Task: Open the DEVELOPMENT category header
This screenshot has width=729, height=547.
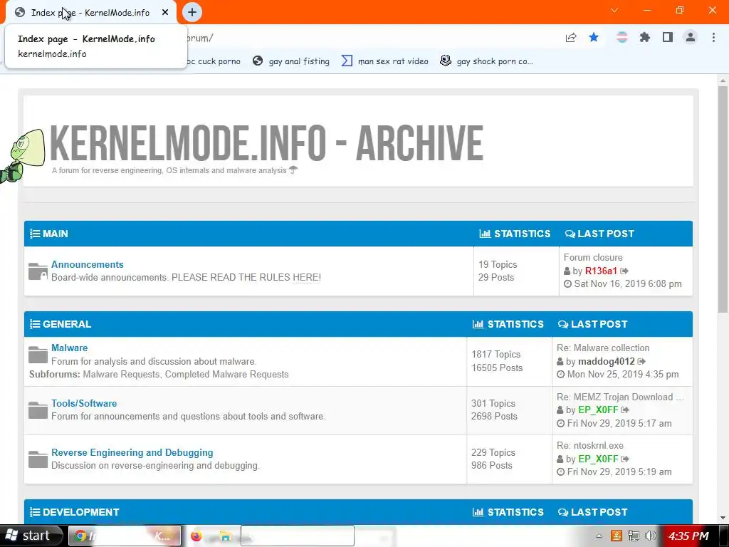Action: coord(81,512)
